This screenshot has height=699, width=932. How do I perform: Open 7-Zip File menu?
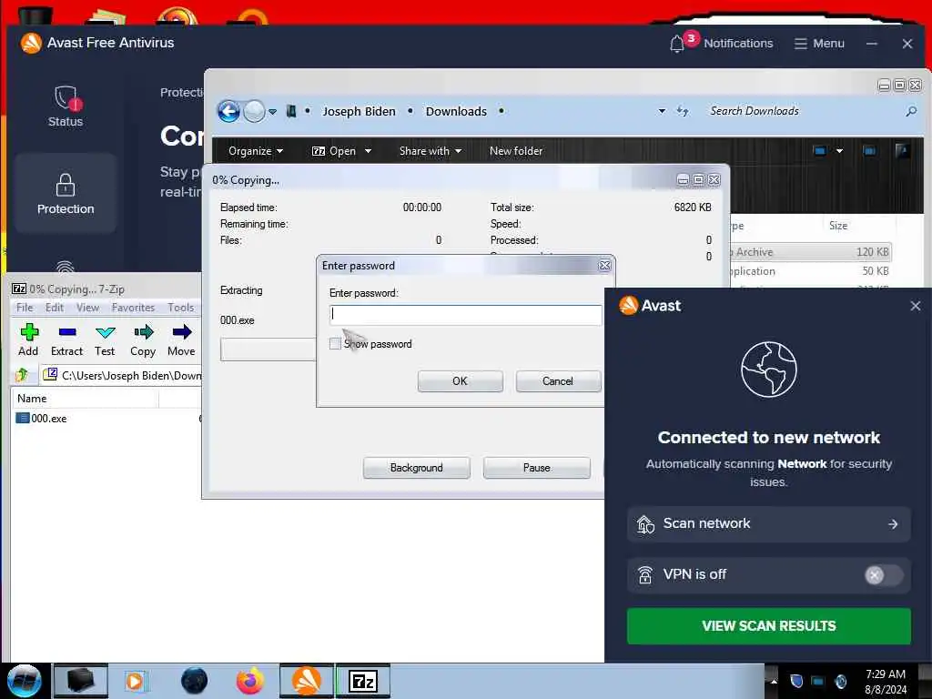click(25, 308)
